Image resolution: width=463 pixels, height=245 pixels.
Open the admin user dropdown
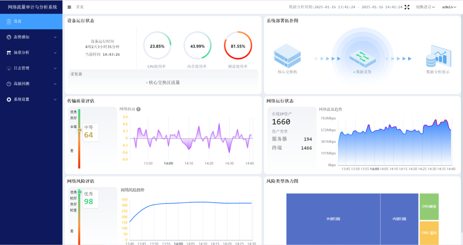[x=449, y=7]
